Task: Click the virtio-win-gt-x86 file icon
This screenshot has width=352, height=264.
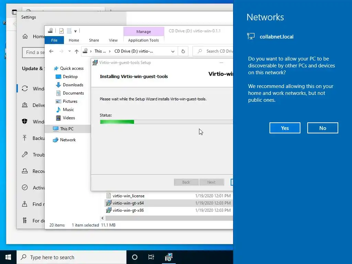Action: [109, 210]
